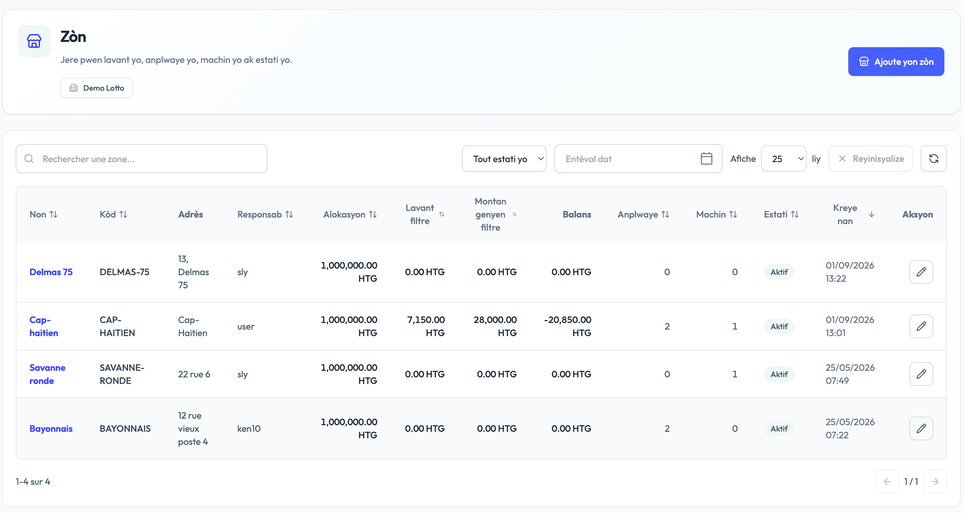Click the Aktif badge in Bayonnais row
This screenshot has width=964, height=513.
(779, 428)
